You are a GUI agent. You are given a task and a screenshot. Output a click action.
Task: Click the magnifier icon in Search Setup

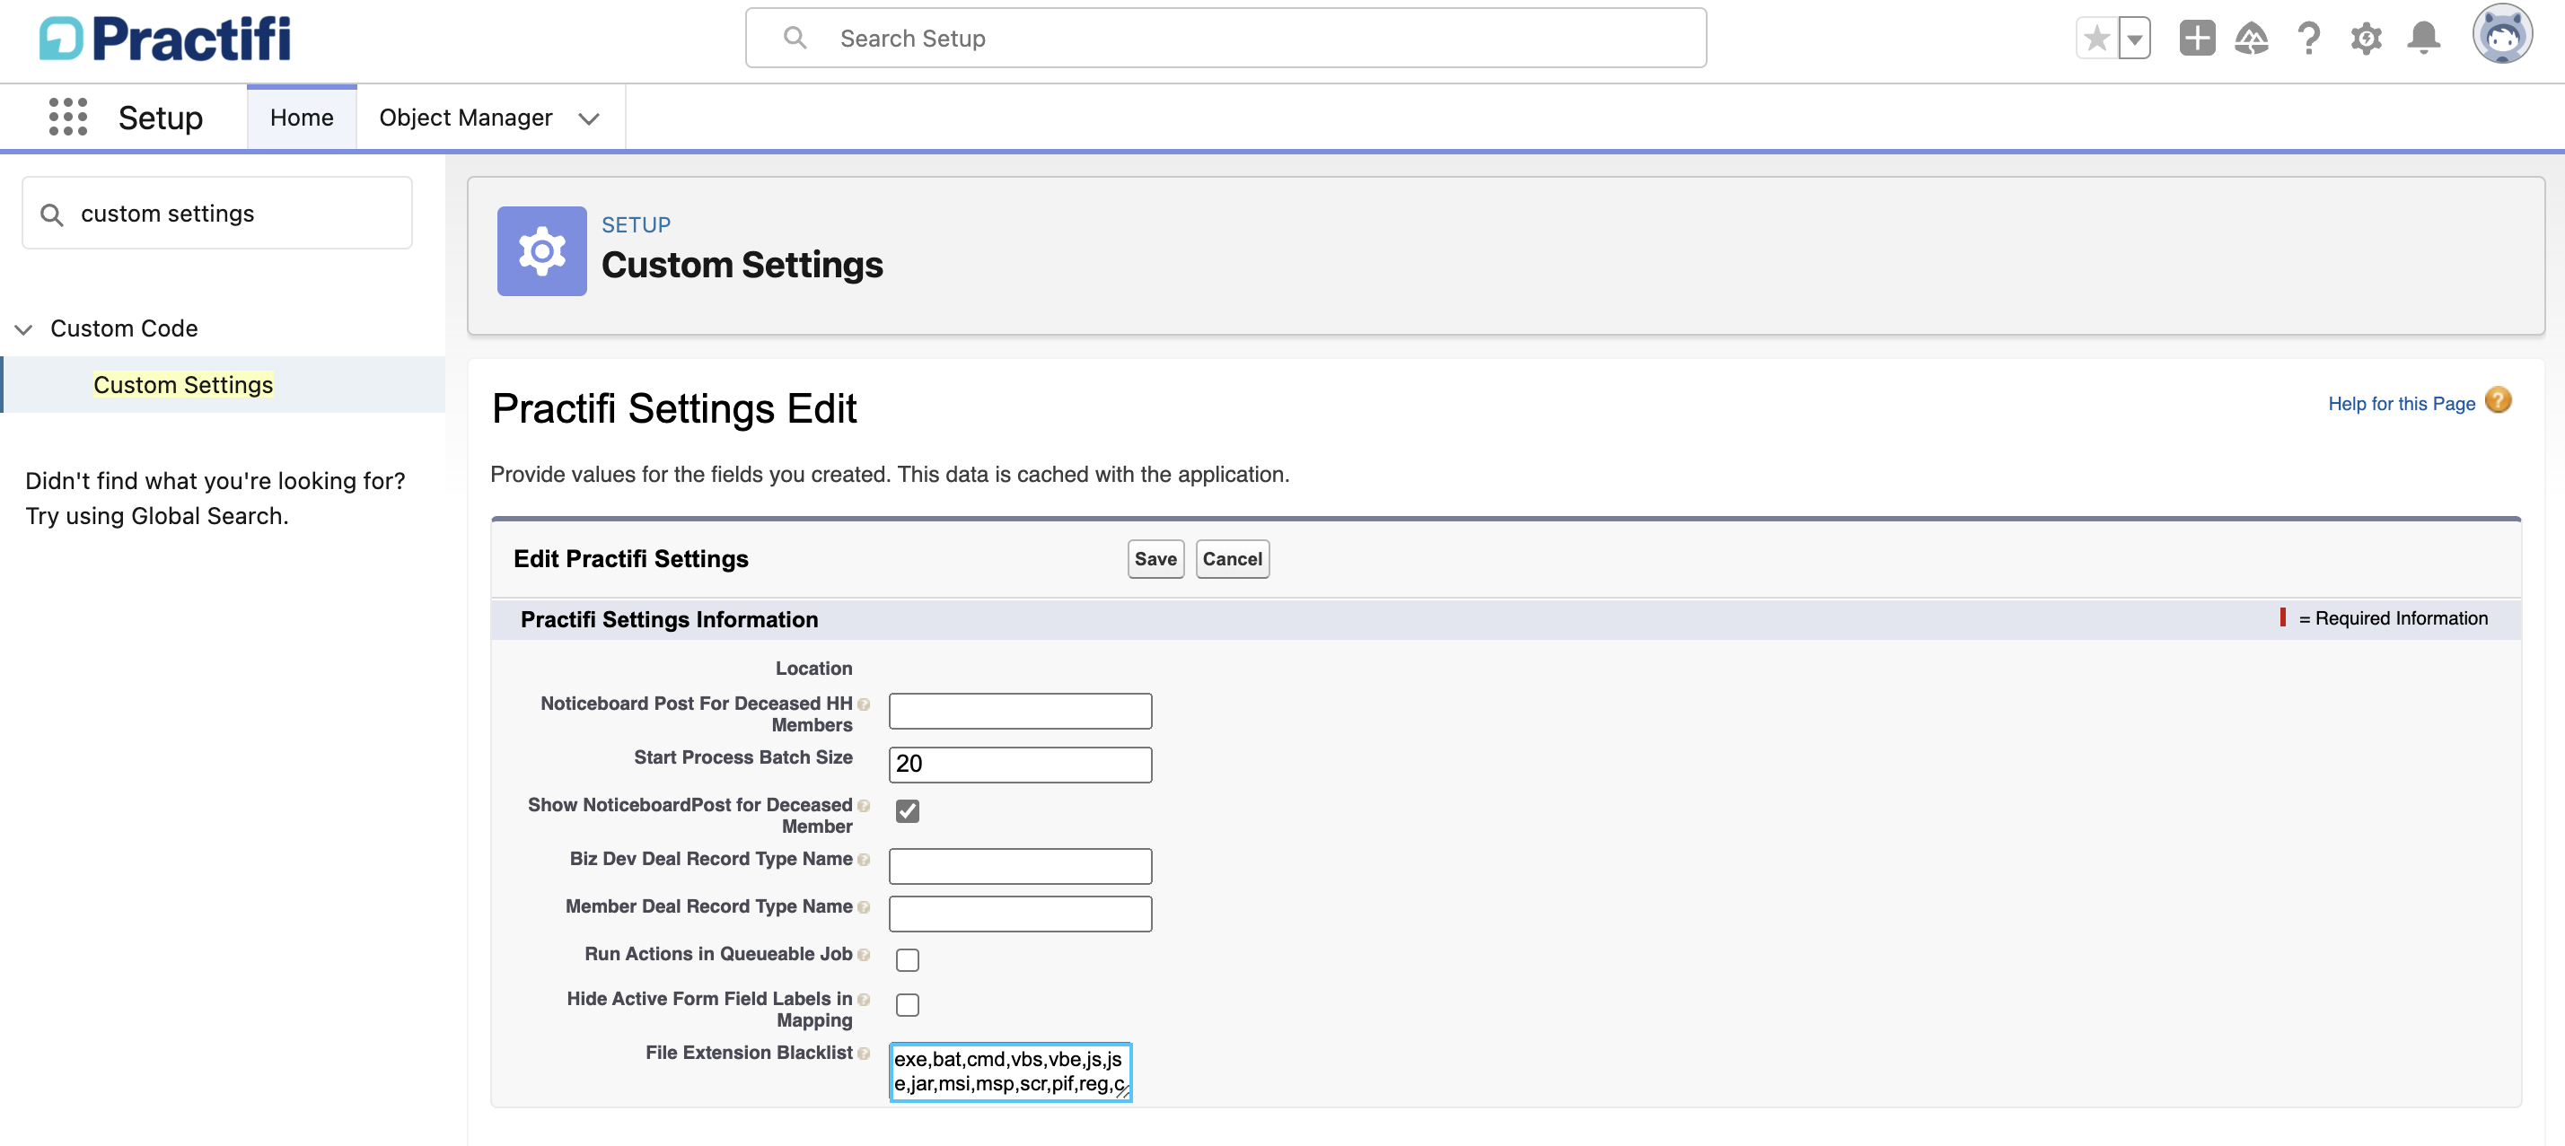795,38
